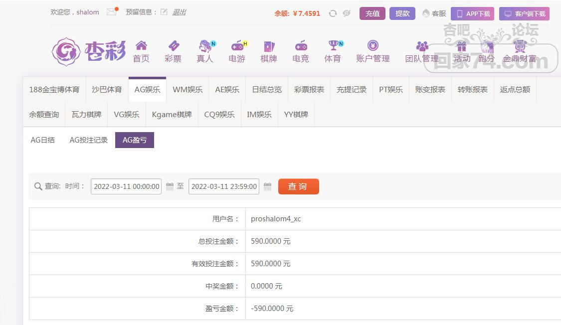Open the 电游 gamepad icon
Screen dimensions: 561x325
click(237, 46)
